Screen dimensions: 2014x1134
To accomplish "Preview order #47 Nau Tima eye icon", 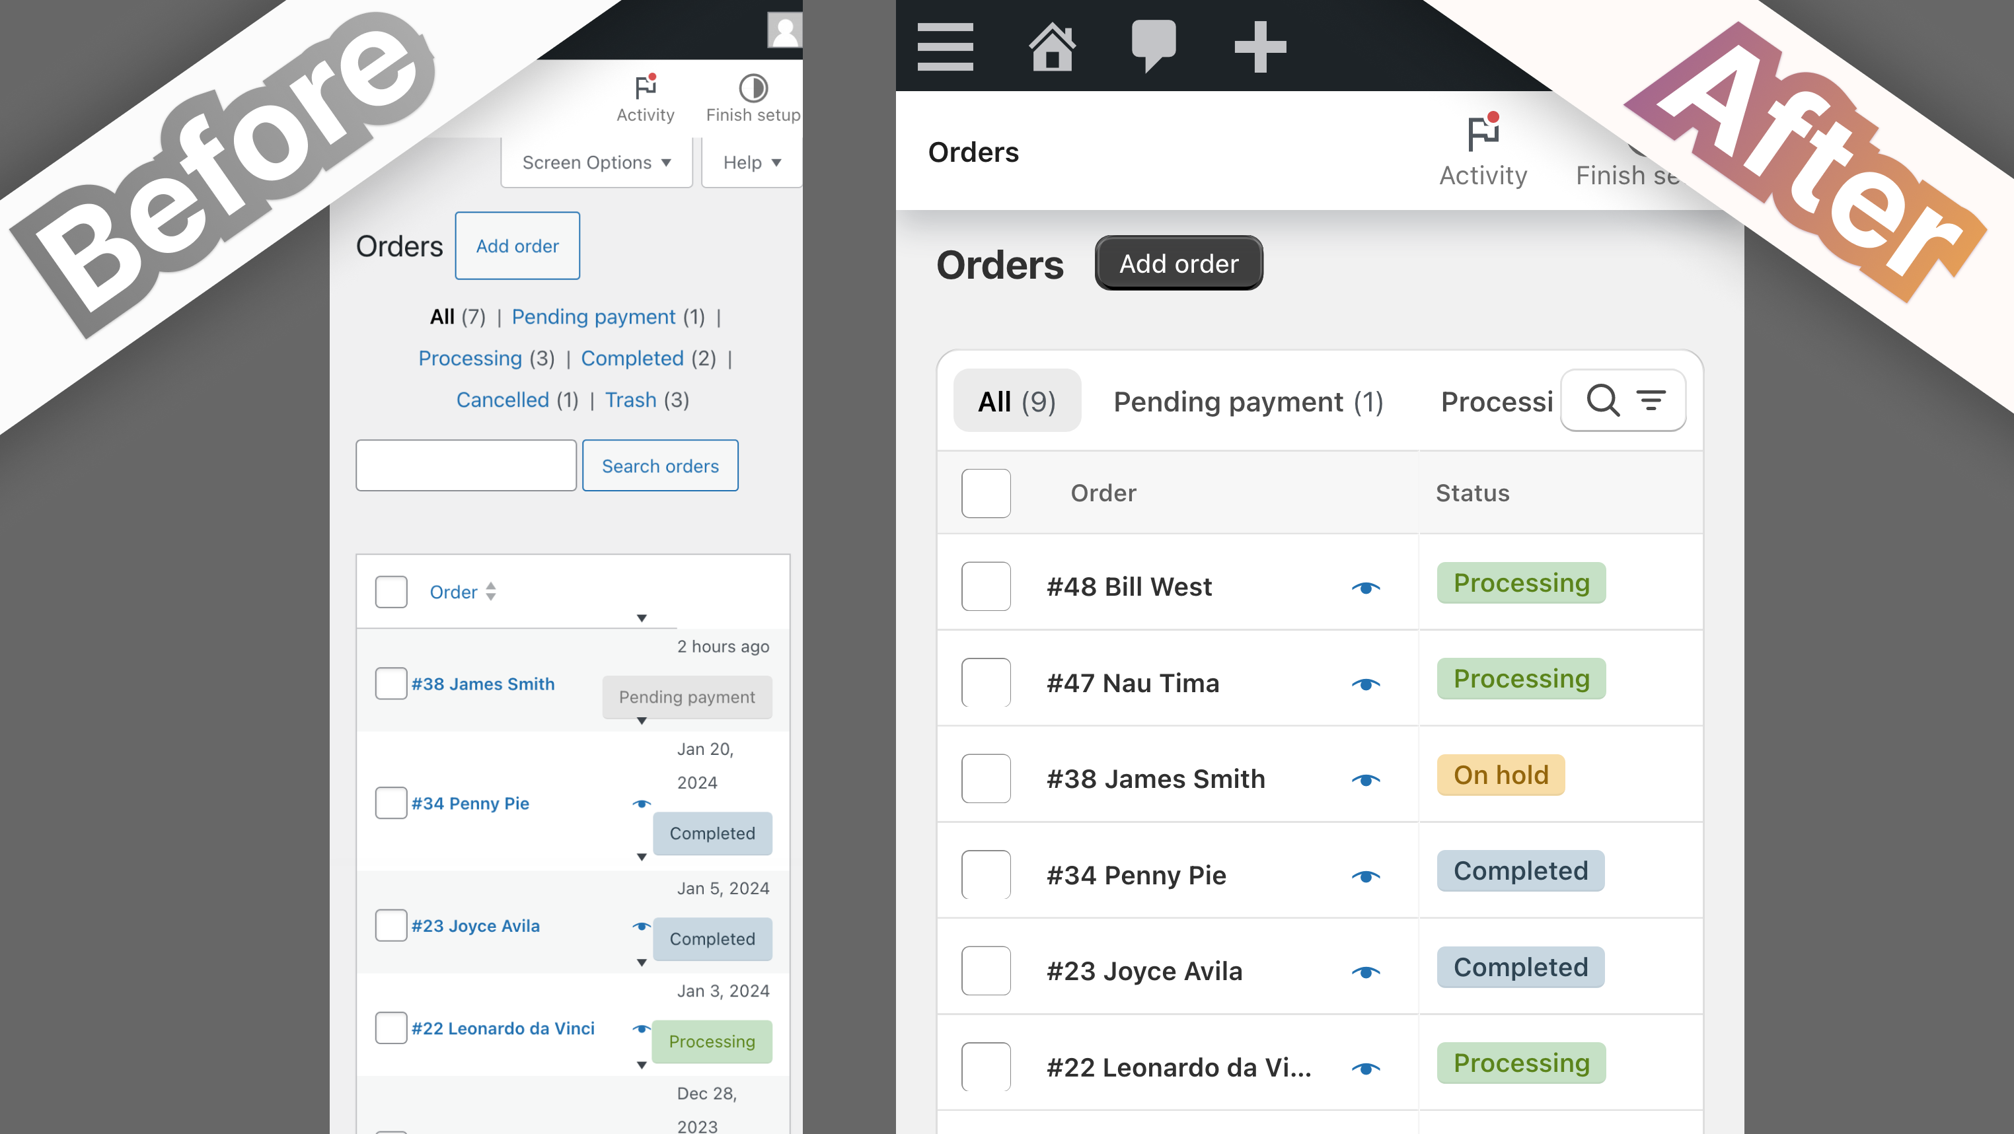I will [1366, 683].
